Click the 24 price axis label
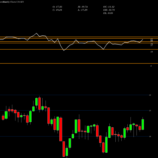 [150, 95]
